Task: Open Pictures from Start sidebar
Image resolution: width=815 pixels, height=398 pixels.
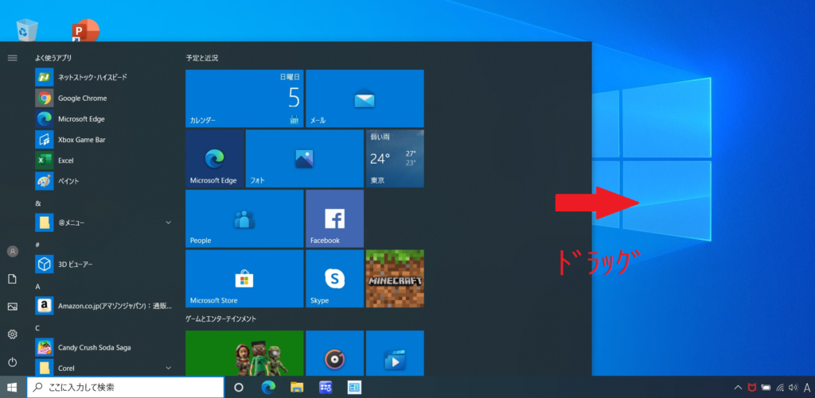Action: (x=13, y=307)
